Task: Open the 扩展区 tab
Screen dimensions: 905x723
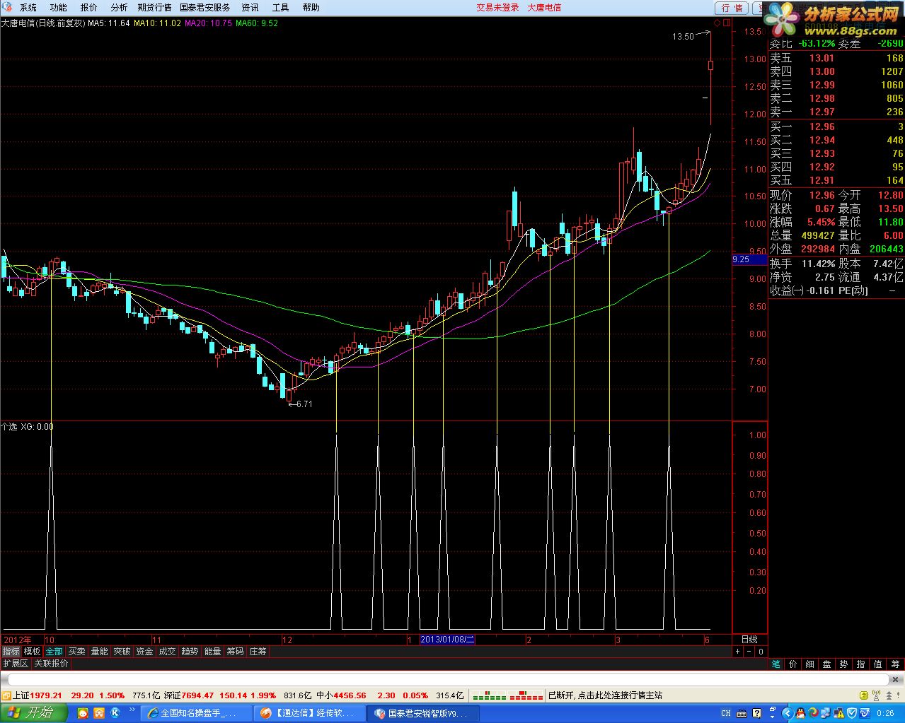Action: (x=16, y=664)
